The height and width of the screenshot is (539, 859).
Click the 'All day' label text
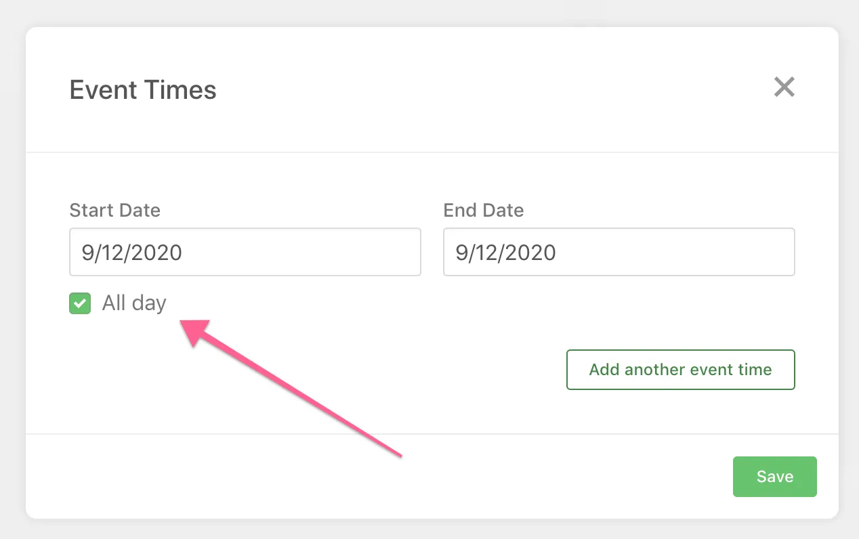pyautogui.click(x=134, y=303)
